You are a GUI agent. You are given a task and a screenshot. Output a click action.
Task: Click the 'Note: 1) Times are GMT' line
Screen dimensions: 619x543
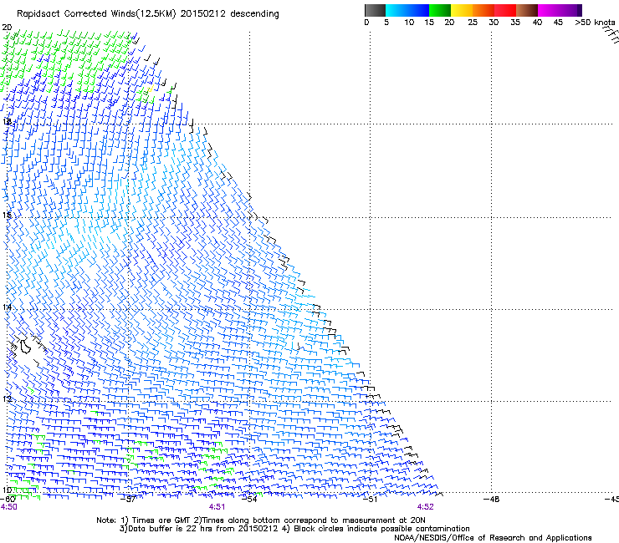261,520
